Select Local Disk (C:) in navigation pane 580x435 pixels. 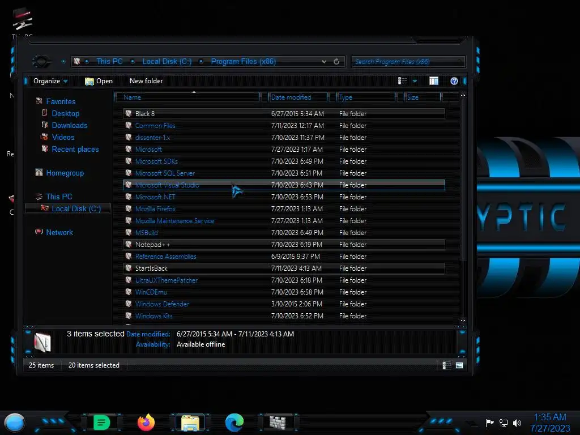coord(76,208)
